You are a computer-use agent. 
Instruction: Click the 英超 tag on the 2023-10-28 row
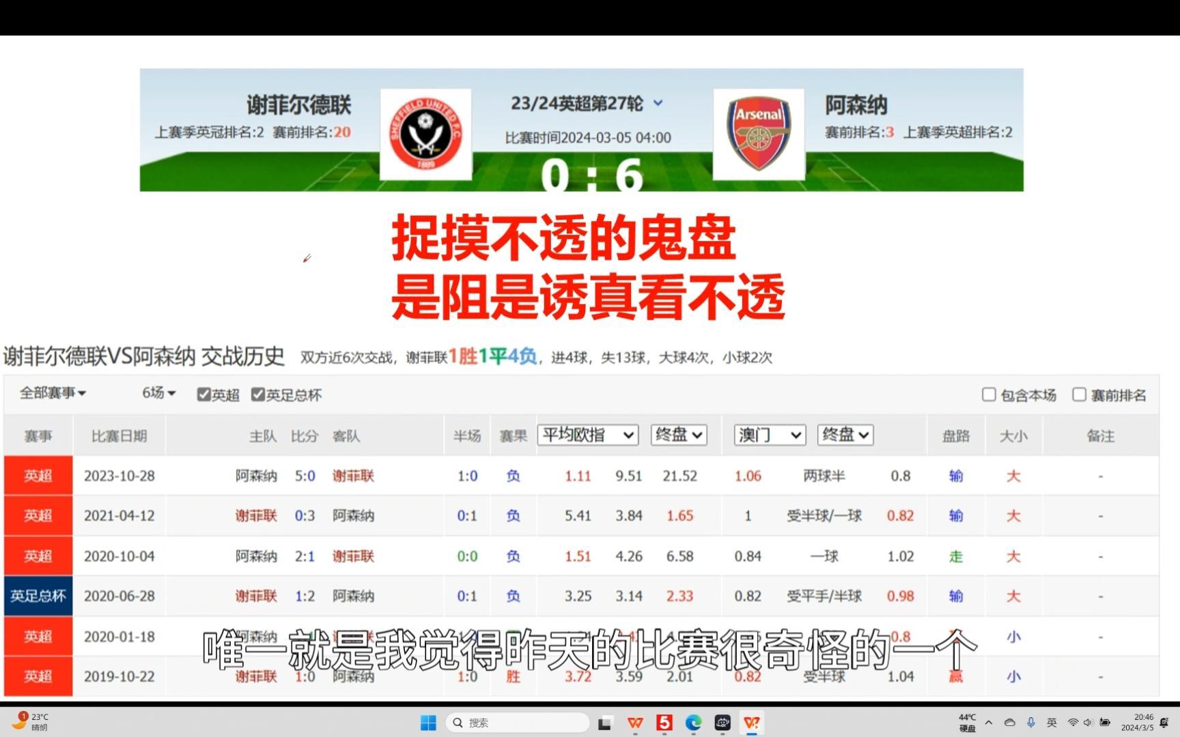point(38,476)
